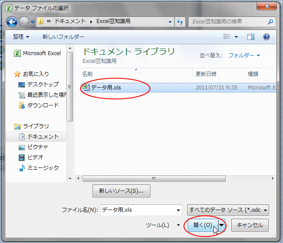The height and width of the screenshot is (243, 283).
Task: Select ドキュメント in the address path
Action: point(70,21)
